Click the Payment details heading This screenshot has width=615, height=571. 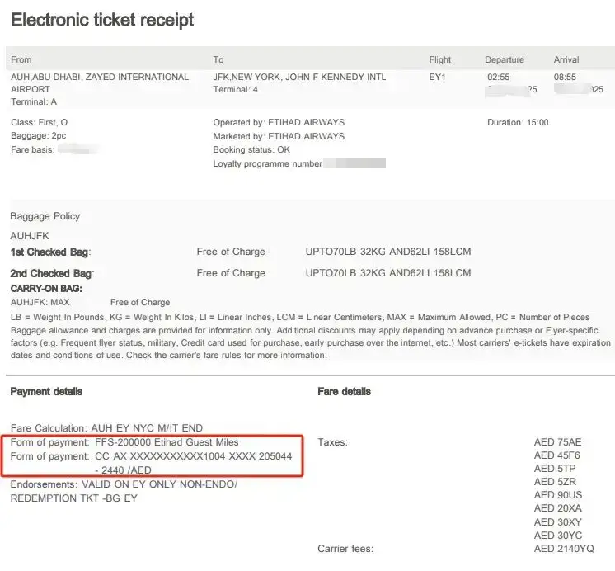46,391
